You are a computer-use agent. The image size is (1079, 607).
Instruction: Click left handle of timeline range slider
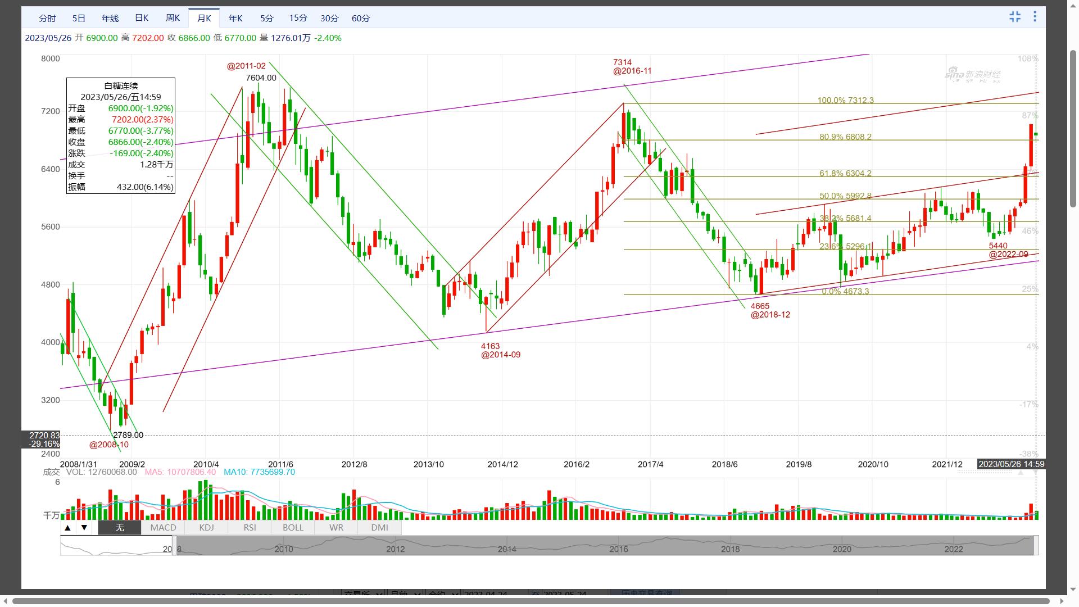(x=174, y=546)
